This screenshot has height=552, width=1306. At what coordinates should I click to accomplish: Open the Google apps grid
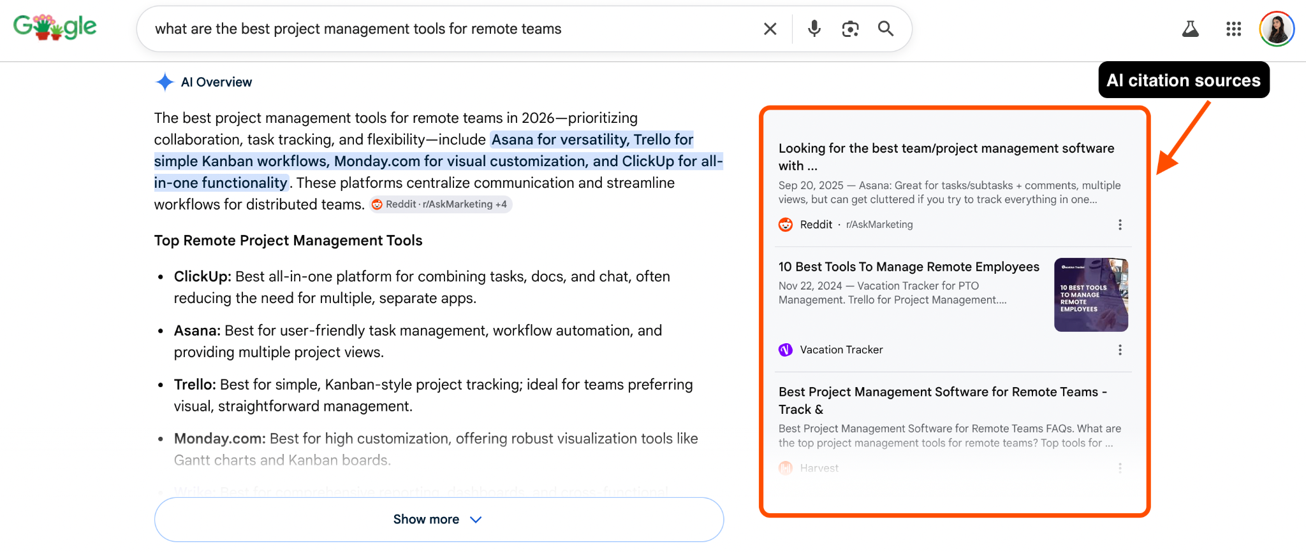[x=1234, y=29]
